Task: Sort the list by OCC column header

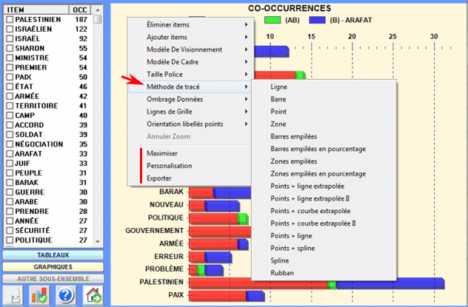Action: coord(80,10)
